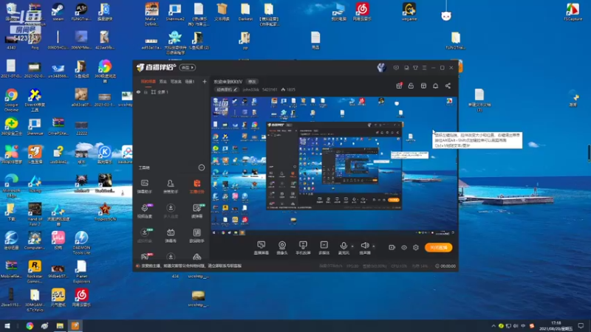Open the store icon in header toolbar
Screen dimensions: 591x332
423,86
